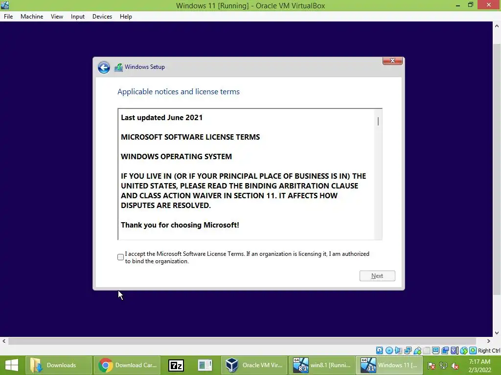The image size is (501, 375).
Task: Accept the Microsoft Software License Terms checkbox
Action: point(120,257)
